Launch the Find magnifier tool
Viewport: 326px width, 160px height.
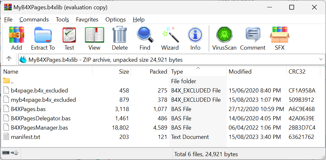click(145, 38)
